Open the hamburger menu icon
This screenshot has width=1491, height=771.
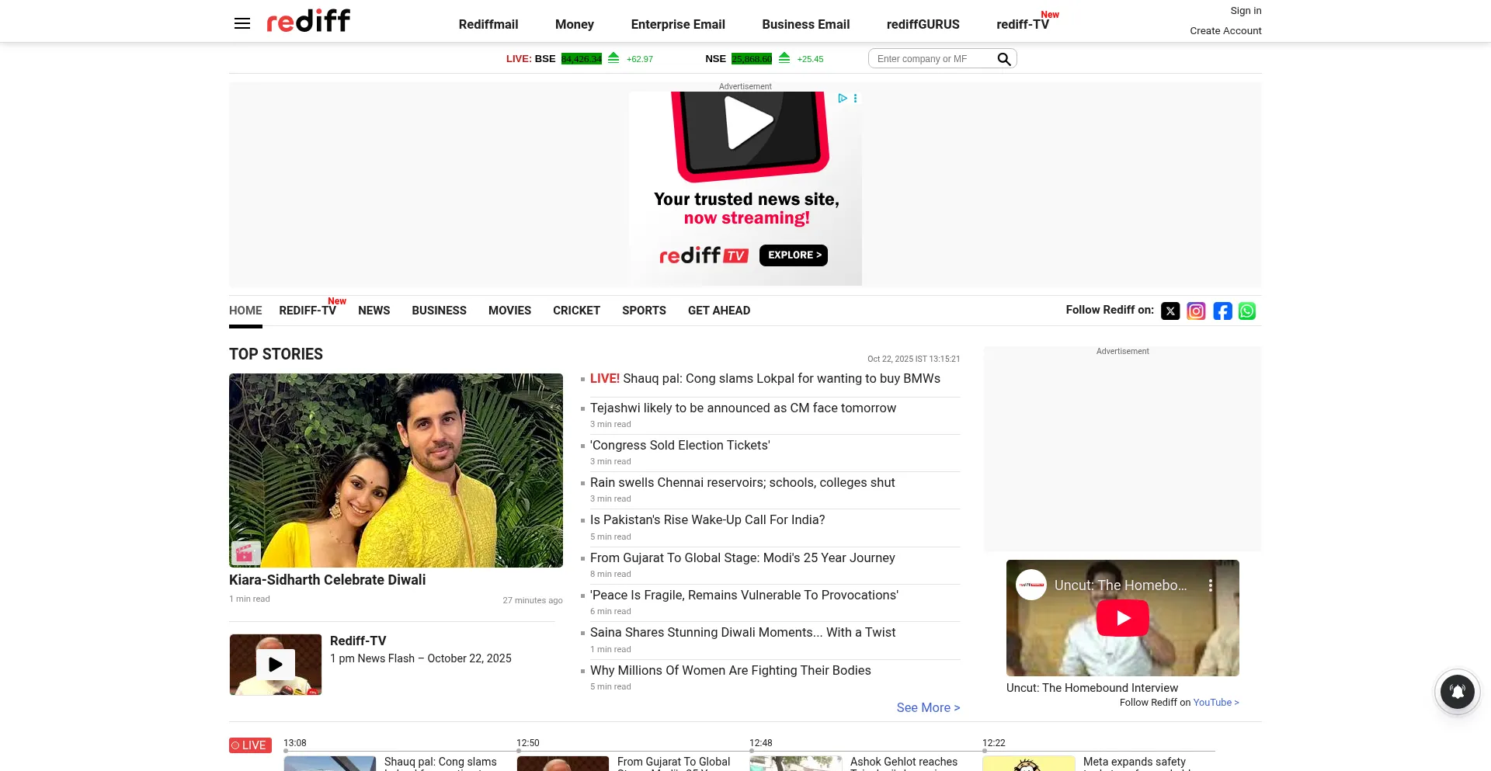pyautogui.click(x=242, y=23)
